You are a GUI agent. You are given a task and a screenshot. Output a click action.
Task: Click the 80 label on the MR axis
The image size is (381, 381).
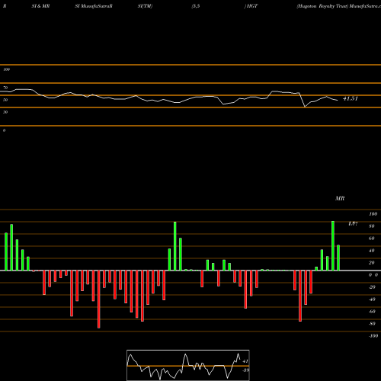[x=372, y=226]
